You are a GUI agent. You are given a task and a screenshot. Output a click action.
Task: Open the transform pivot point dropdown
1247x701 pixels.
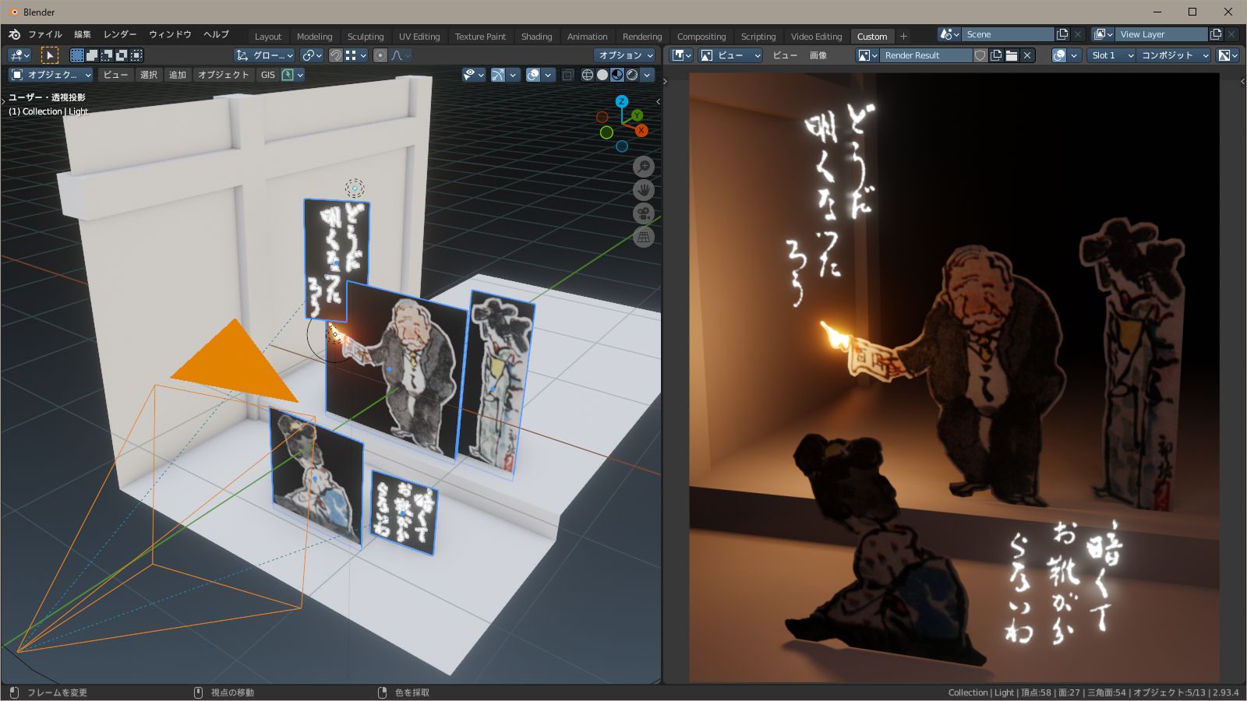pos(312,55)
